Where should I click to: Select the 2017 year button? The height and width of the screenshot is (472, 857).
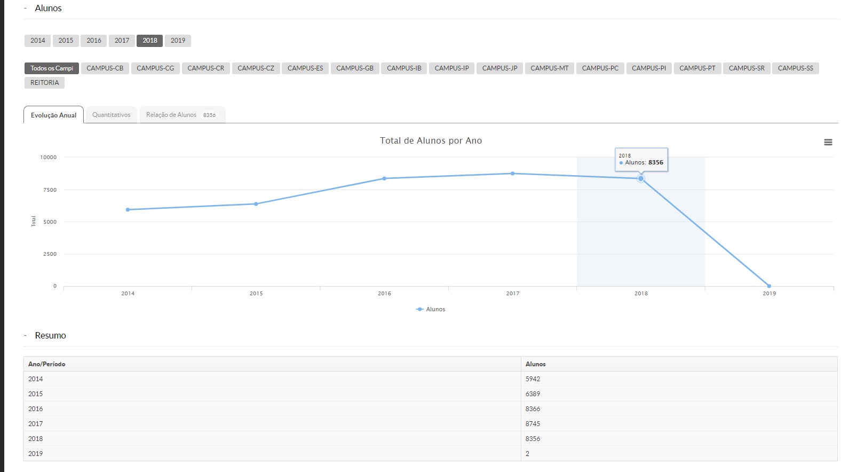[122, 41]
